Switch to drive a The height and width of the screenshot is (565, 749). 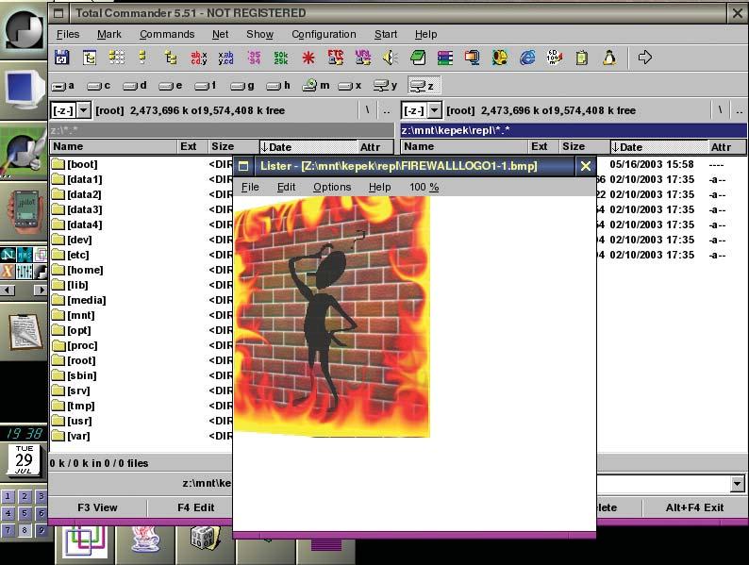point(63,86)
